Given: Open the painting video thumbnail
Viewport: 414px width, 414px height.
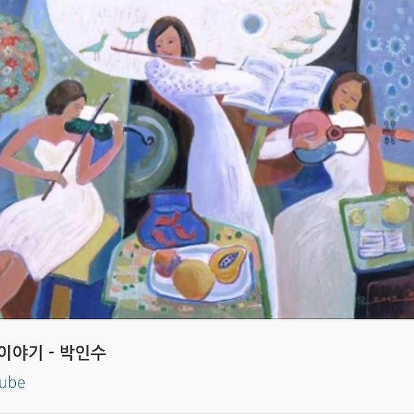Looking at the screenshot, I should pyautogui.click(x=207, y=159).
